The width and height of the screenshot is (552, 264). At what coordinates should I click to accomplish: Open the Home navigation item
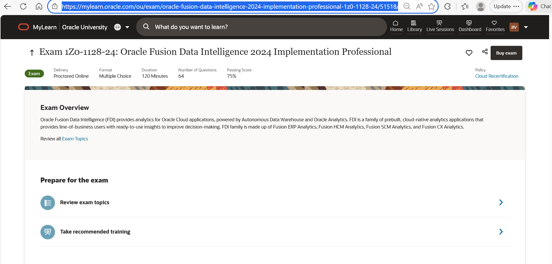[x=396, y=26]
